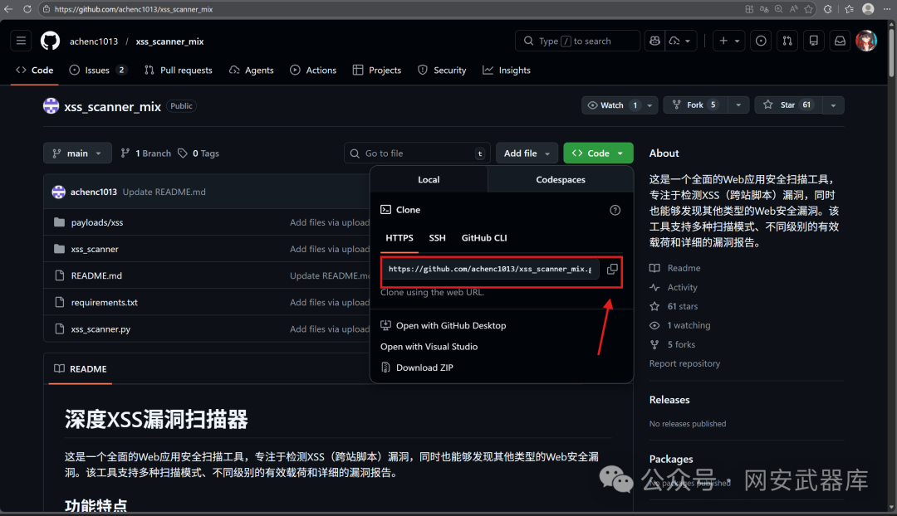Copy the clone URL to clipboard
The width and height of the screenshot is (897, 516).
tap(612, 269)
